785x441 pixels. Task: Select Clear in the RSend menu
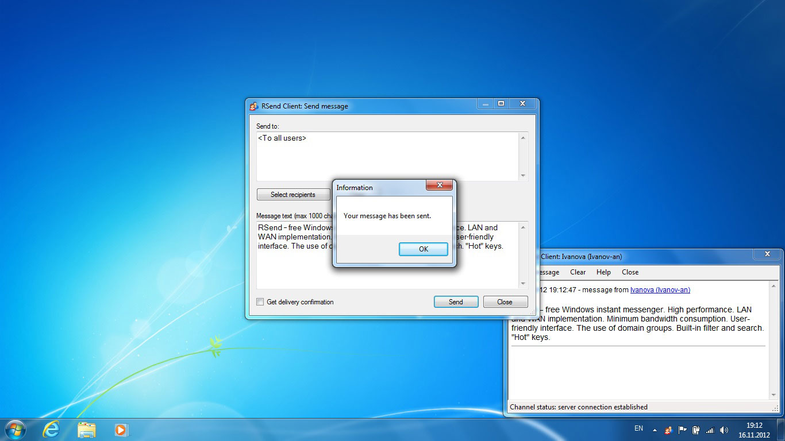578,272
